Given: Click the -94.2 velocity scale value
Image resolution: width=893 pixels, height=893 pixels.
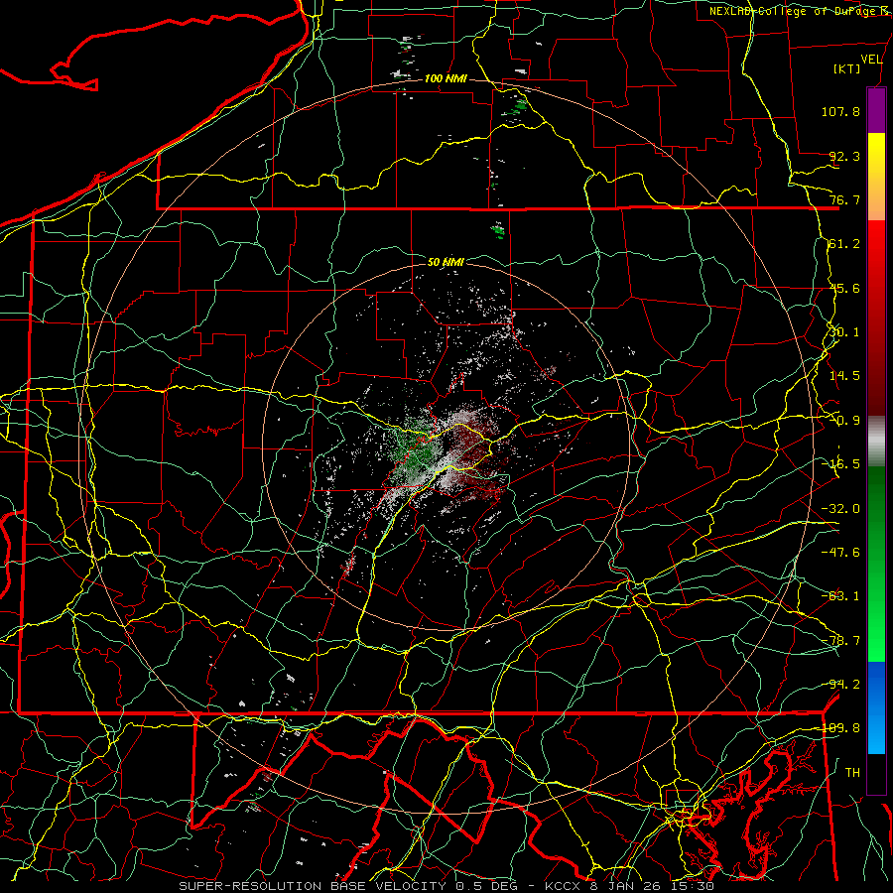Looking at the screenshot, I should (x=840, y=685).
